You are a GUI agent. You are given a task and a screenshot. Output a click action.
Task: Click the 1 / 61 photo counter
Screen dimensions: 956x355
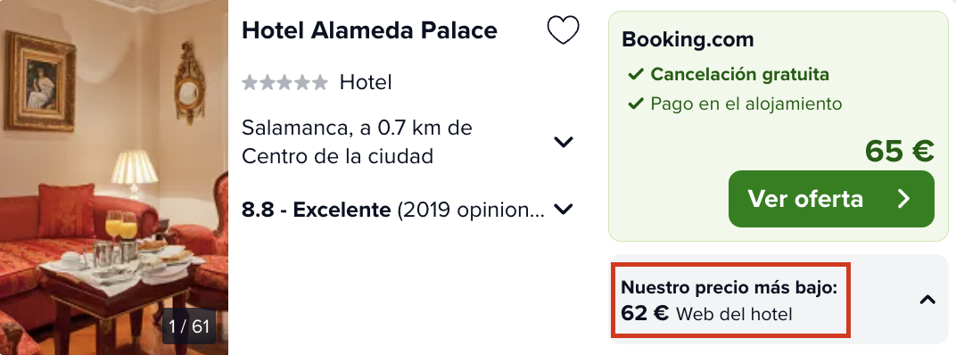pos(189,326)
